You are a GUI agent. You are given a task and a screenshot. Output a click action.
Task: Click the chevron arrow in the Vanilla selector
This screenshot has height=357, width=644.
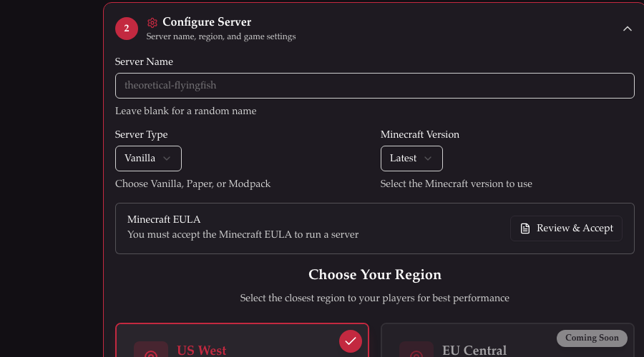click(167, 159)
